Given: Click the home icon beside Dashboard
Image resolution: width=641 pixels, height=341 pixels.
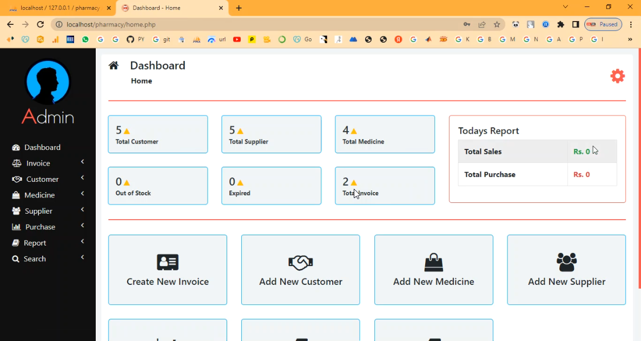Looking at the screenshot, I should click(x=114, y=66).
